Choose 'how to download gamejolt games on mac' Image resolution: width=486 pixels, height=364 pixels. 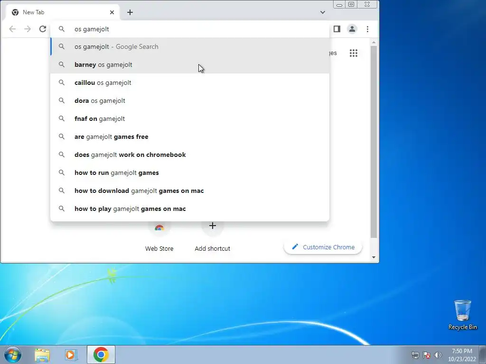190,191
